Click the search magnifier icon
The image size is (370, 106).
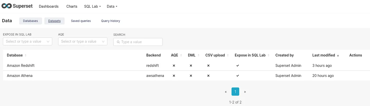(118, 42)
